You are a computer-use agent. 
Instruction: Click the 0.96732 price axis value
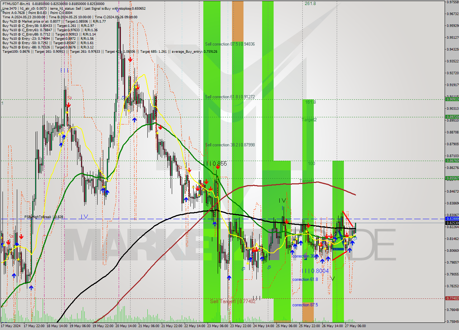point(453,14)
